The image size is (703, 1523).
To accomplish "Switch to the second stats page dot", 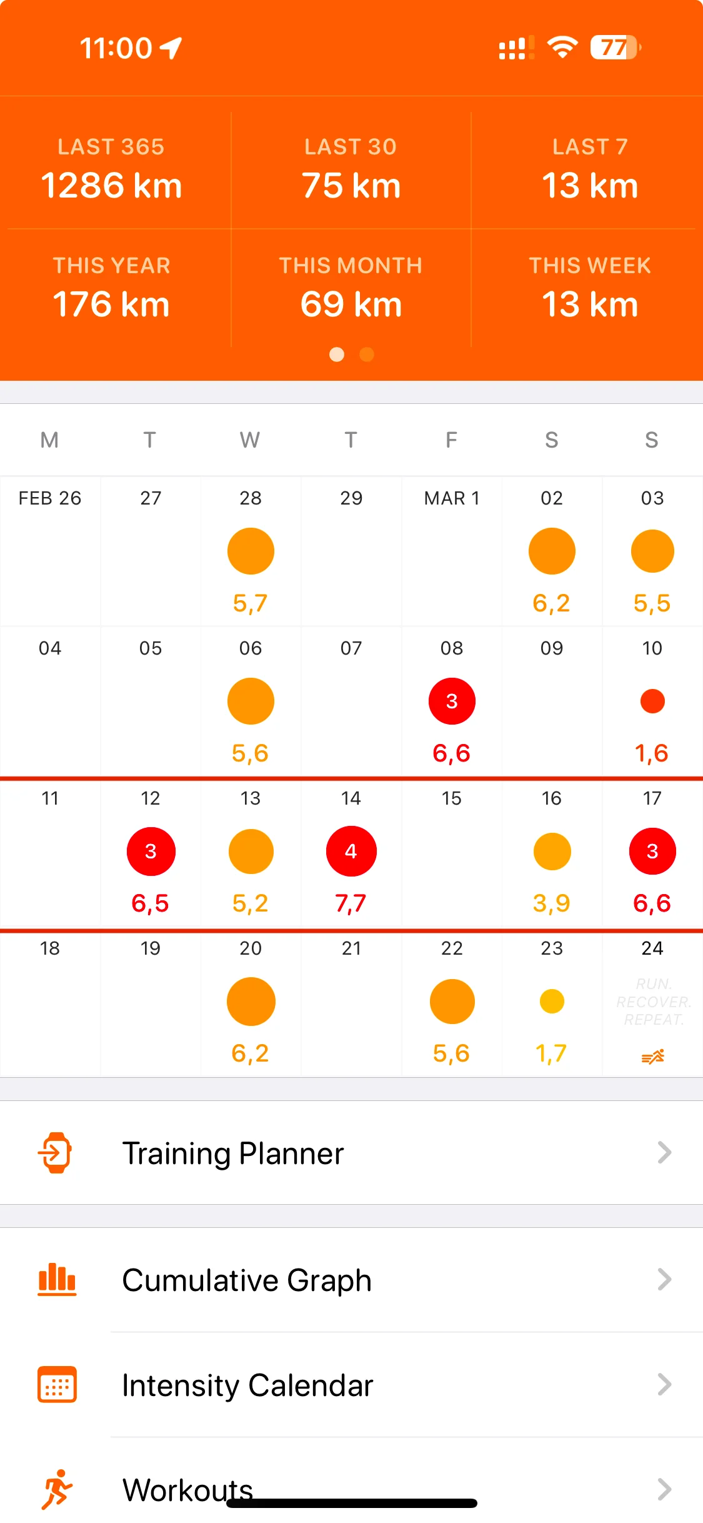I will (x=367, y=354).
